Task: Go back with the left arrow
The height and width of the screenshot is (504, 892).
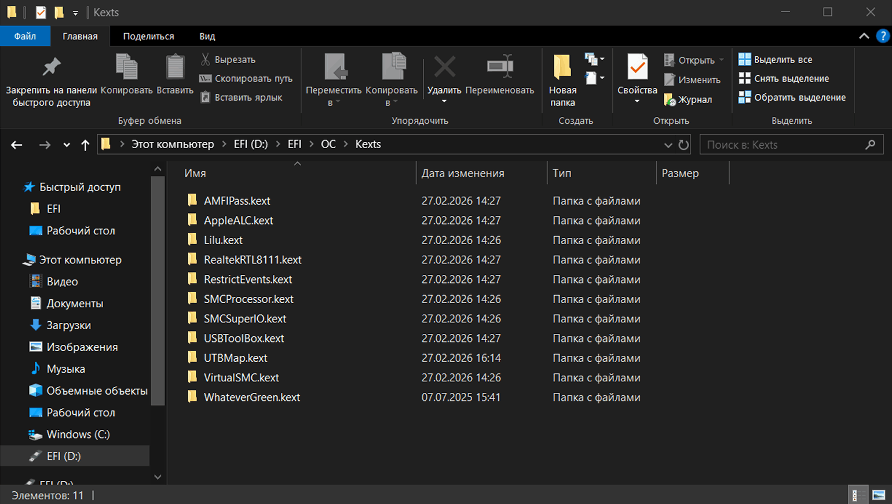Action: 17,145
